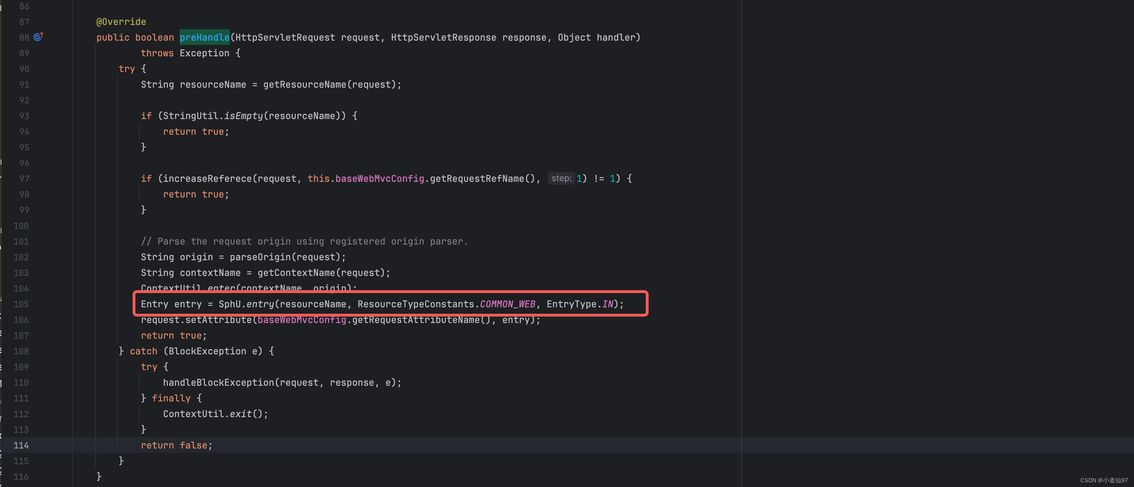Viewport: 1134px width, 487px height.
Task: Click the step: parameter inlay hint
Action: pos(561,178)
